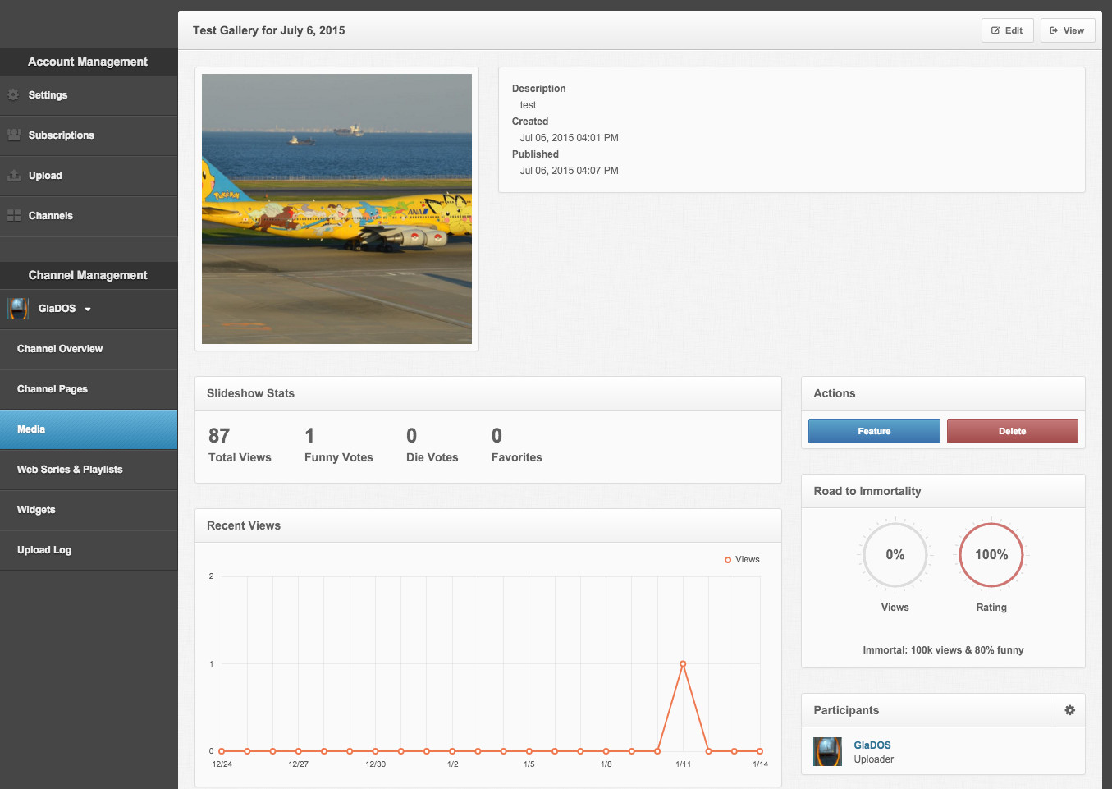Click the Edit button
Screen dimensions: 1112x789
pos(1007,30)
